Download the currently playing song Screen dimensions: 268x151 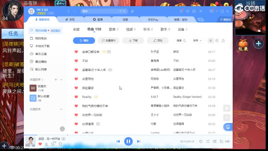tap(46, 144)
